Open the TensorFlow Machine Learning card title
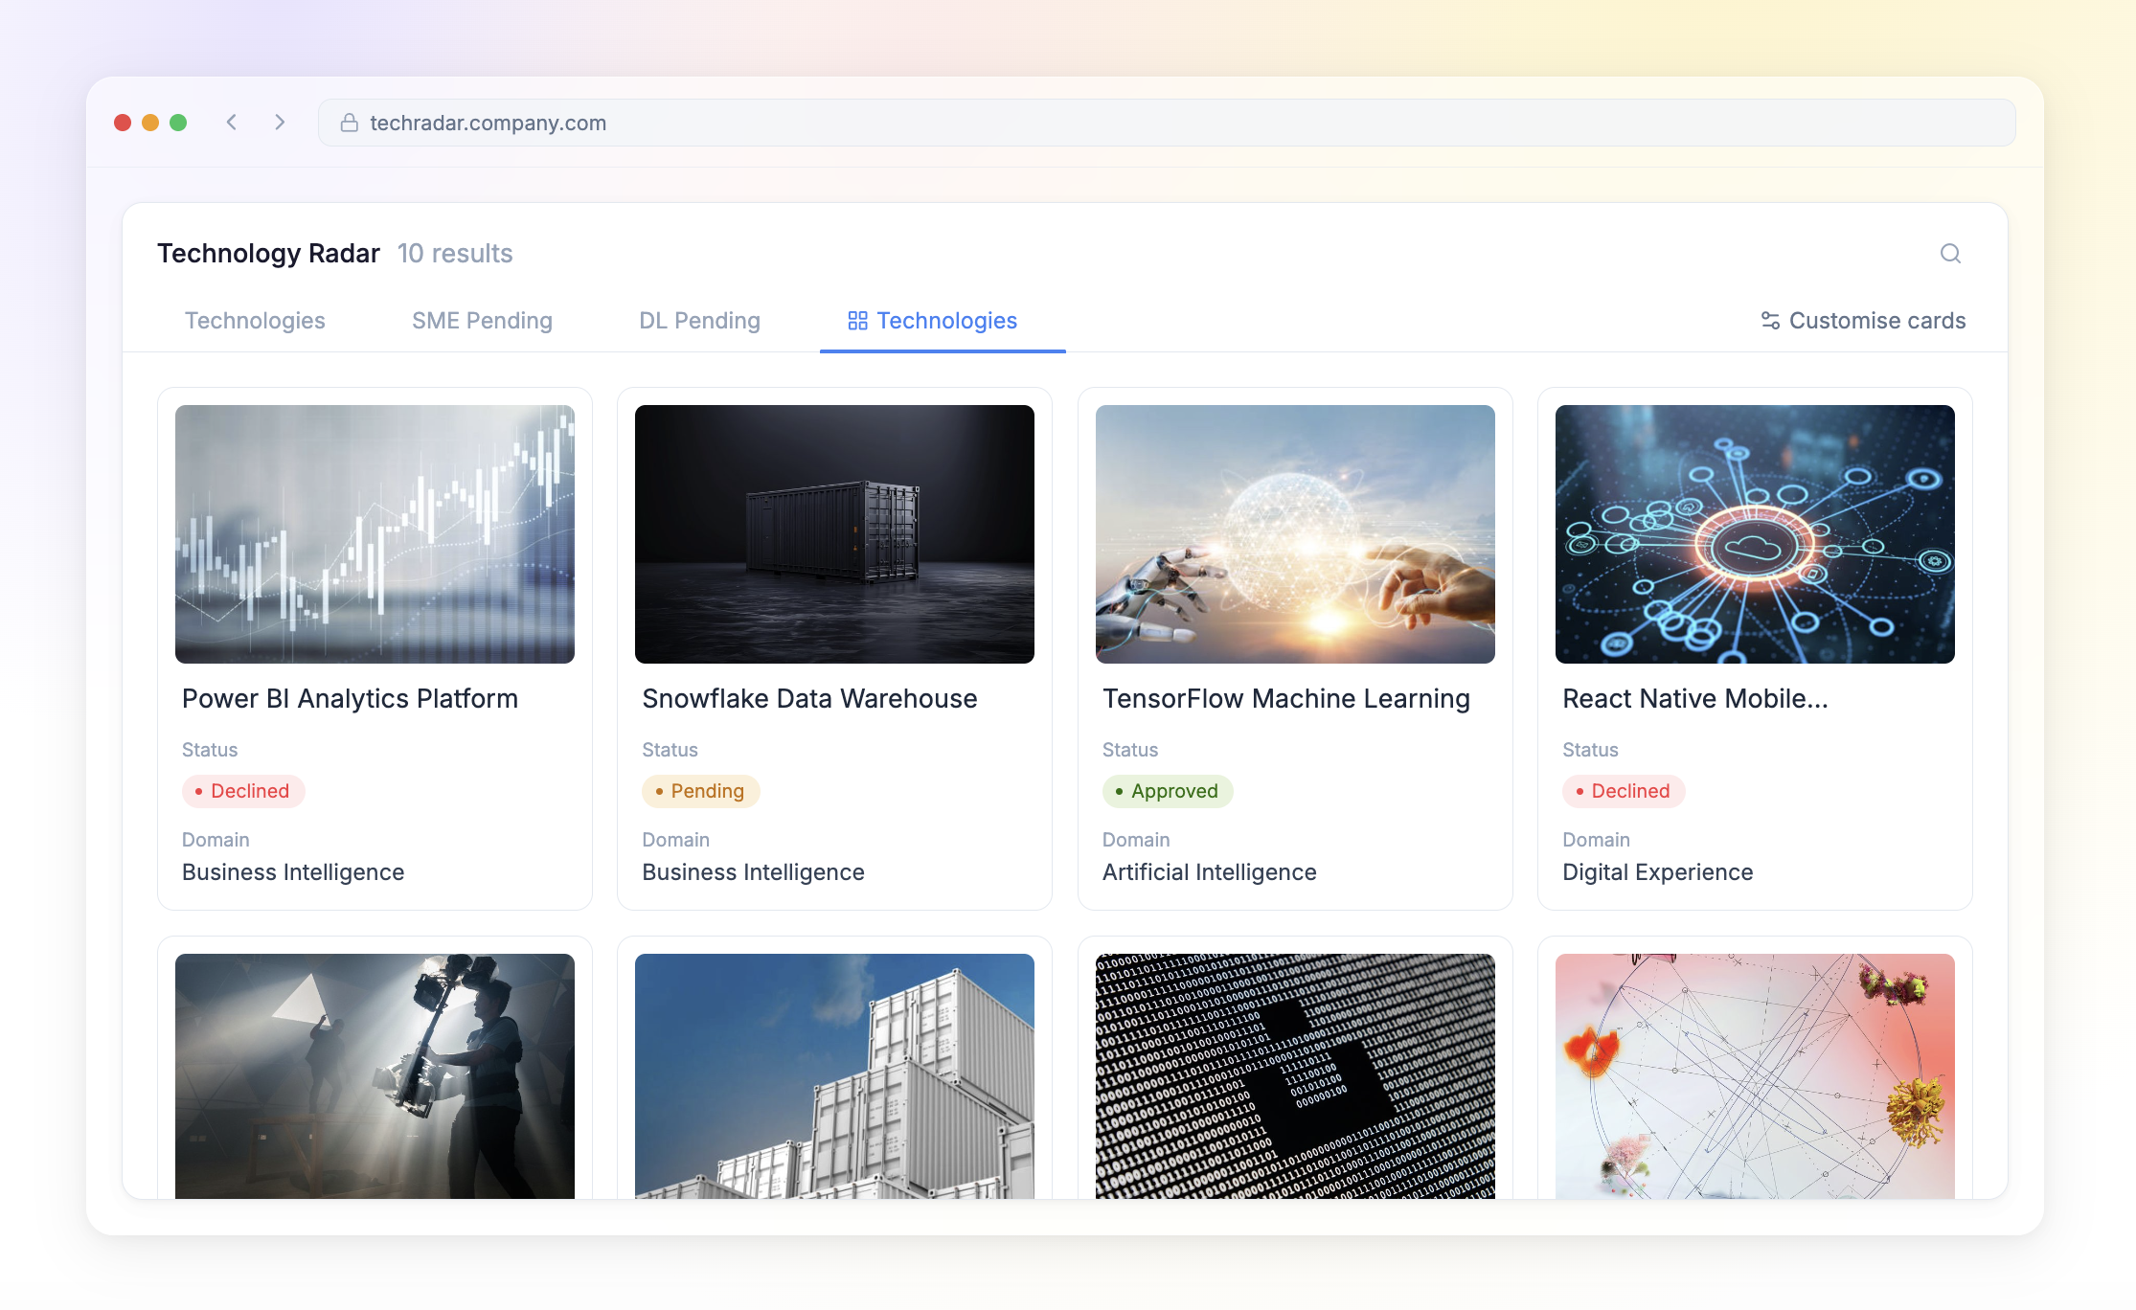This screenshot has height=1310, width=2136. [x=1285, y=699]
